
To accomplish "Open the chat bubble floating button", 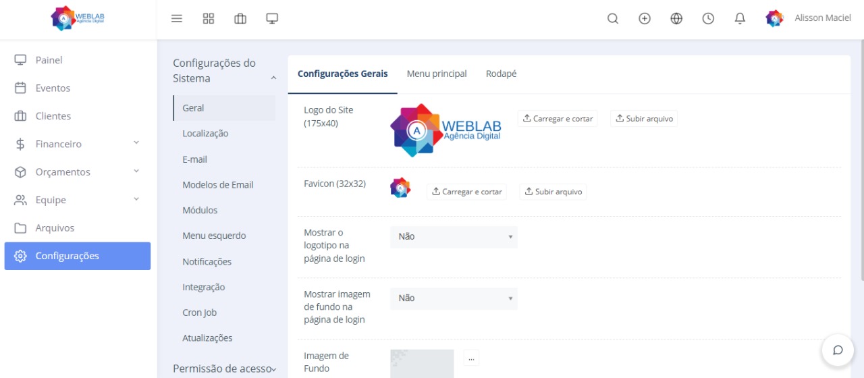I will [x=838, y=350].
